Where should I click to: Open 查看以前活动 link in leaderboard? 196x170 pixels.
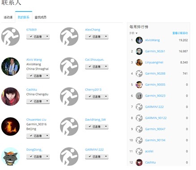(180, 33)
